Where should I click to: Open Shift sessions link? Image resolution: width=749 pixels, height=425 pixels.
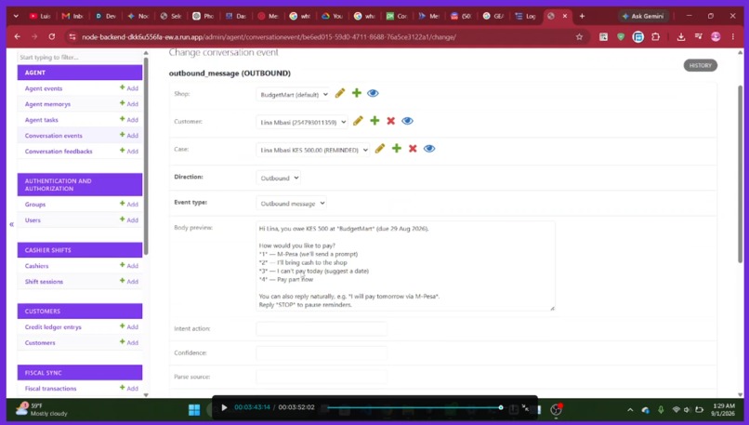click(44, 282)
